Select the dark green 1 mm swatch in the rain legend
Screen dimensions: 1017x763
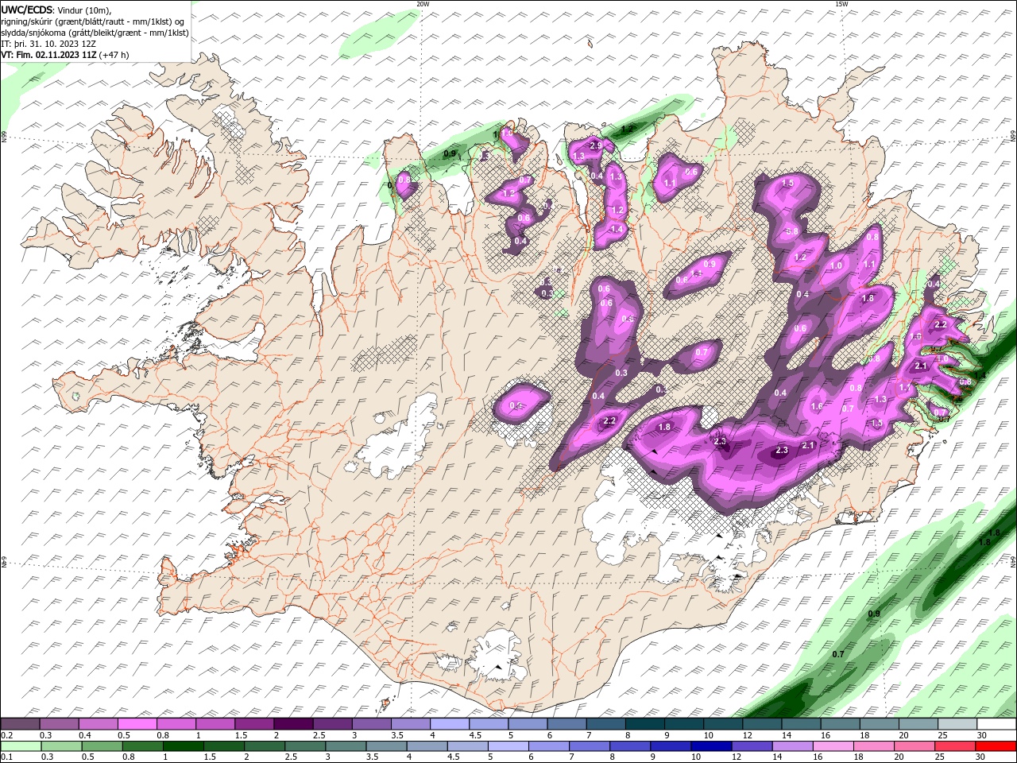point(184,746)
